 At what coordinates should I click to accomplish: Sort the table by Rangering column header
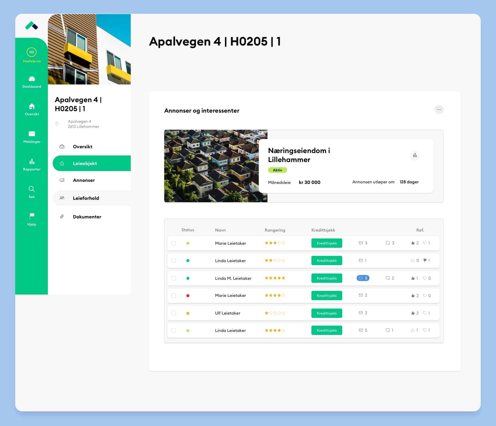coord(275,230)
